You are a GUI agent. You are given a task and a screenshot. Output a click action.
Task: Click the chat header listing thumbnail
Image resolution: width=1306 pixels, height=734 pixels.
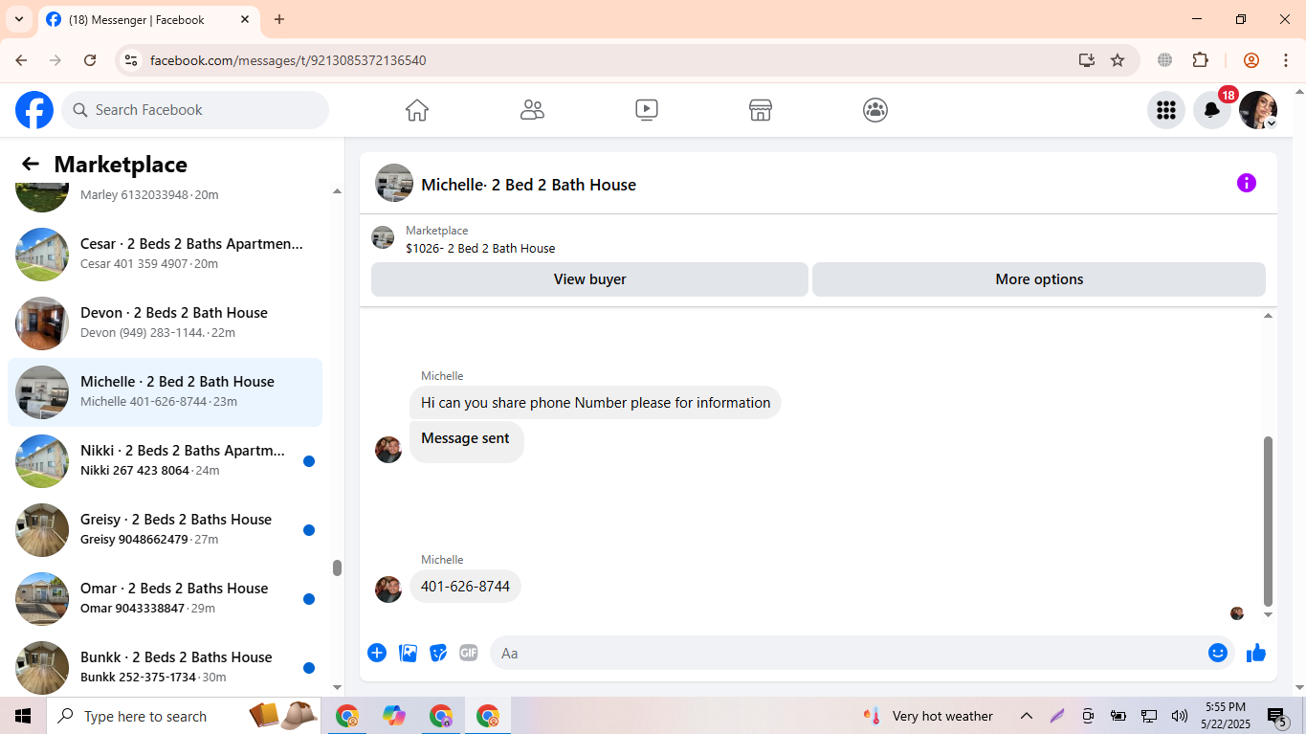[x=394, y=183]
